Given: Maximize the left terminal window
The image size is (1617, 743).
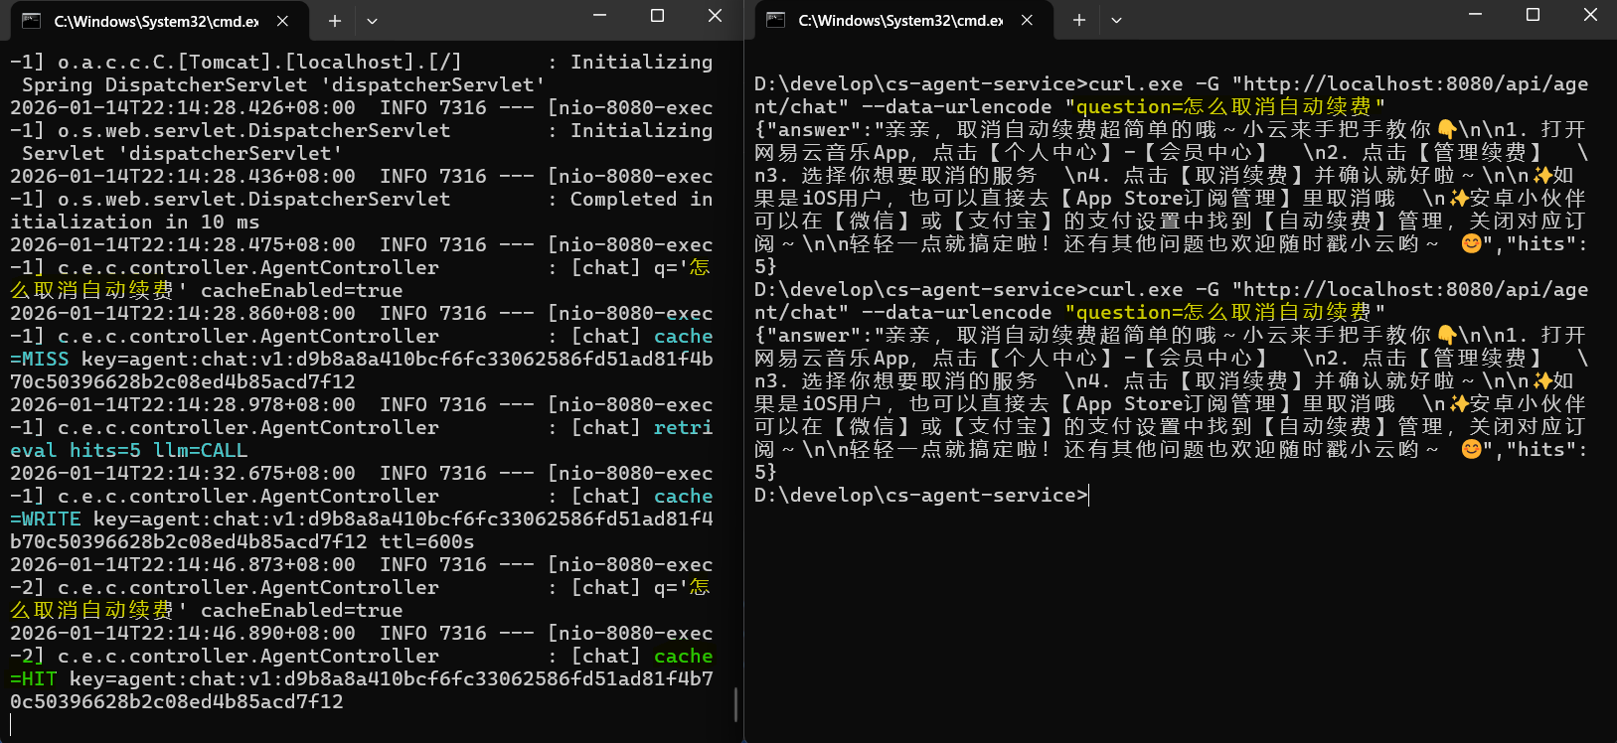Looking at the screenshot, I should (657, 16).
